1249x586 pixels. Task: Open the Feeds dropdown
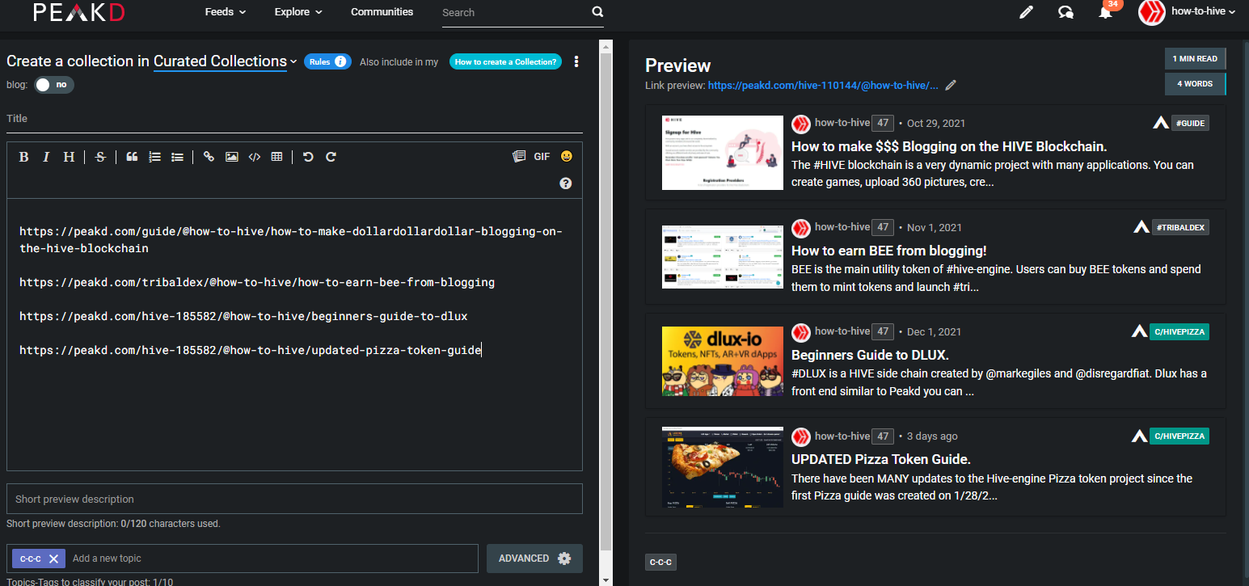click(226, 12)
